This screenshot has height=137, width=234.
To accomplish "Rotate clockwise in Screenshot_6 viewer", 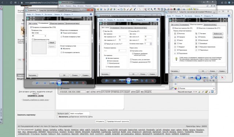I will coord(147,81).
